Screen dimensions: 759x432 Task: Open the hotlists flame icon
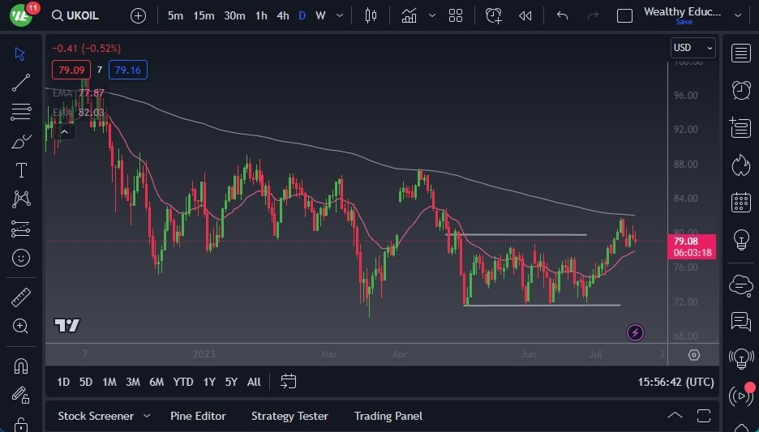click(x=740, y=165)
